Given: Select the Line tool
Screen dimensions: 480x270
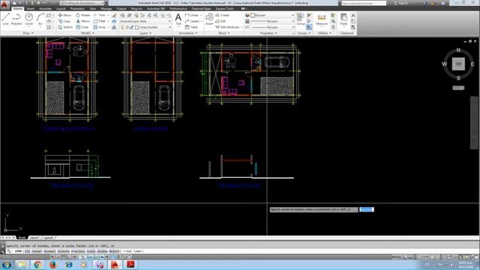Looking at the screenshot, I should coord(5,19).
